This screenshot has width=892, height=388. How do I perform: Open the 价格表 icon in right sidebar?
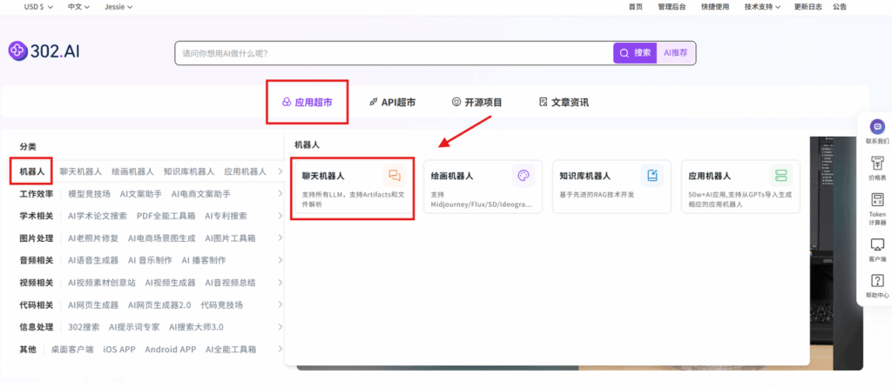[x=877, y=163]
